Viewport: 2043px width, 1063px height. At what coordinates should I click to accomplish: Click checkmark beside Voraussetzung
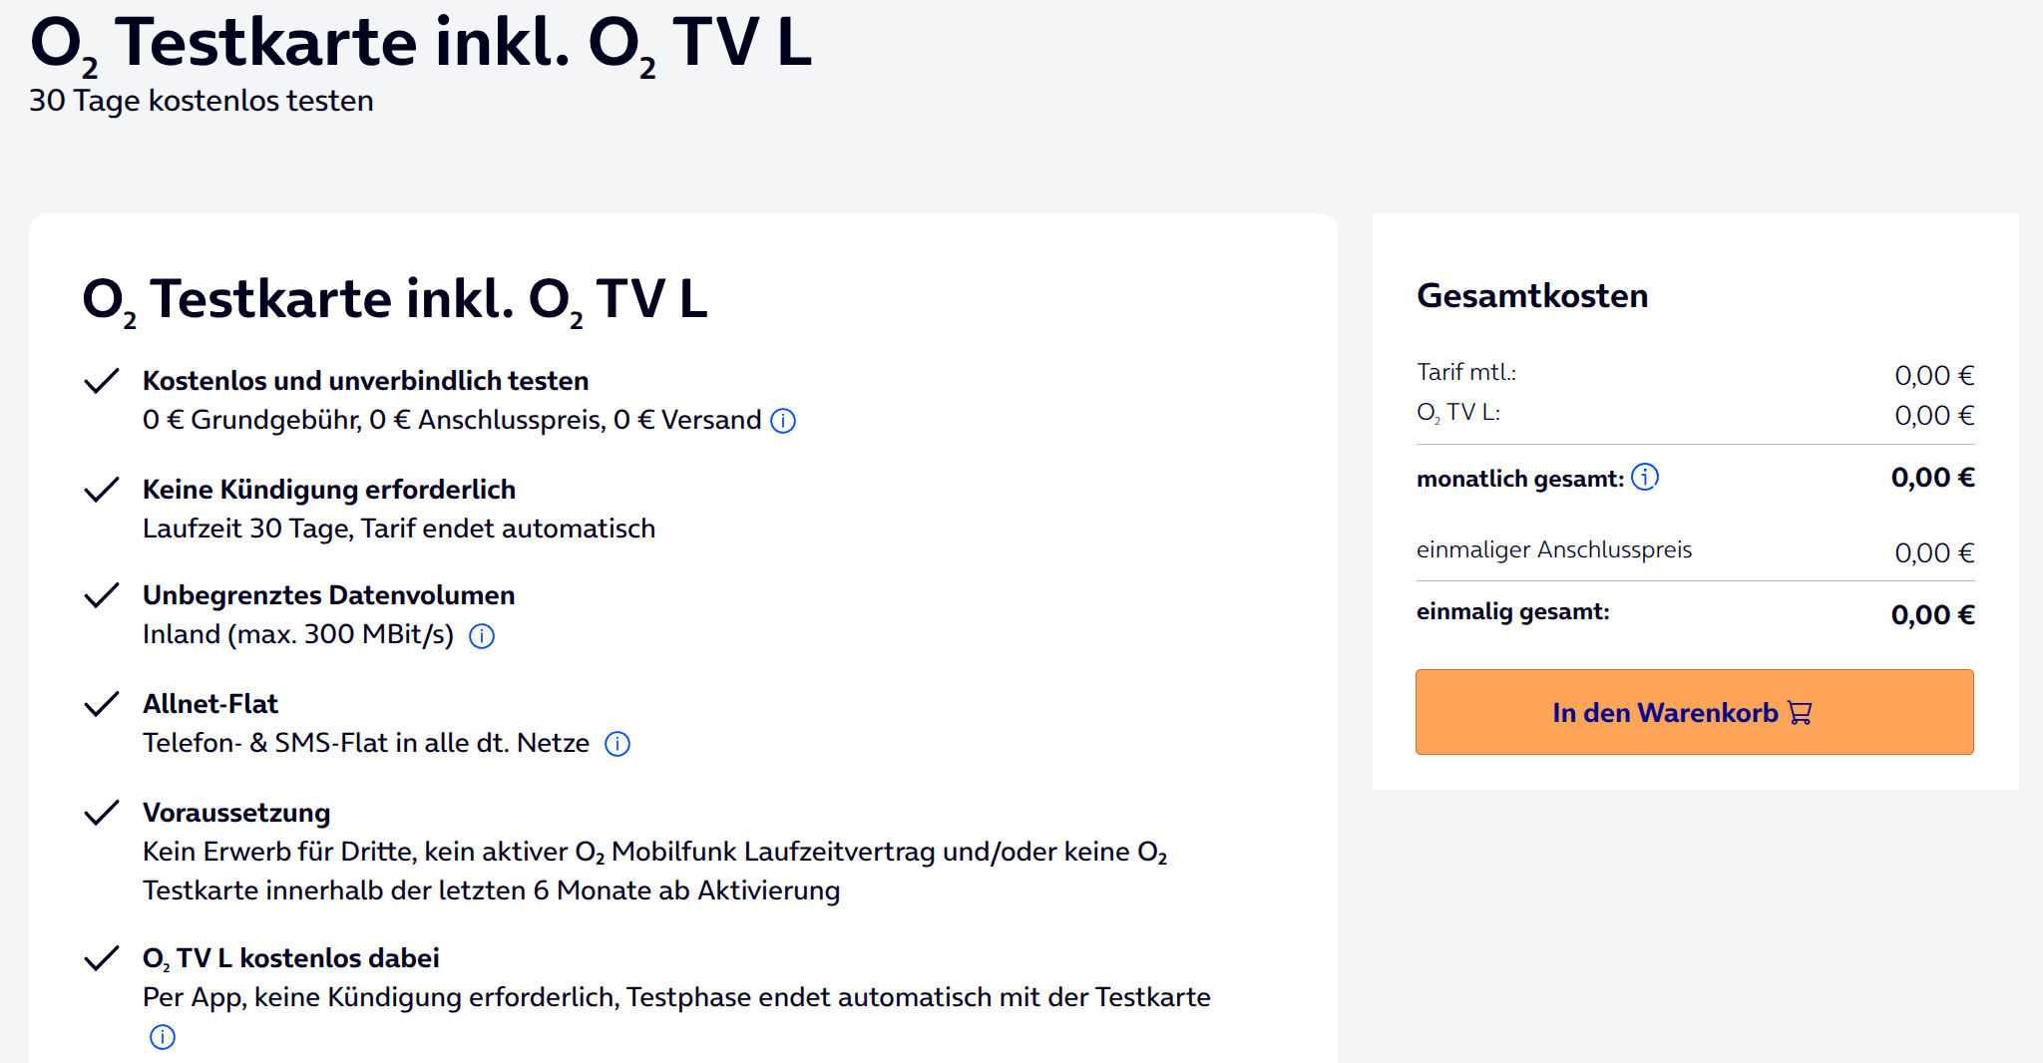[102, 813]
